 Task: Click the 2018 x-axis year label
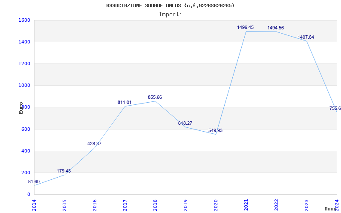click(x=155, y=205)
